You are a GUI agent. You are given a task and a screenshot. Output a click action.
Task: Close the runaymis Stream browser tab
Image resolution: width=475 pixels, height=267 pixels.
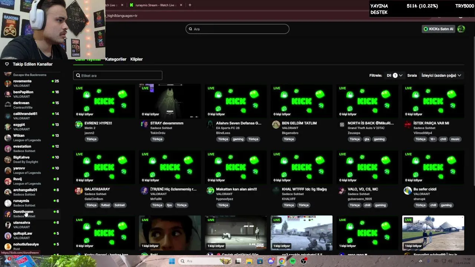pos(181,5)
